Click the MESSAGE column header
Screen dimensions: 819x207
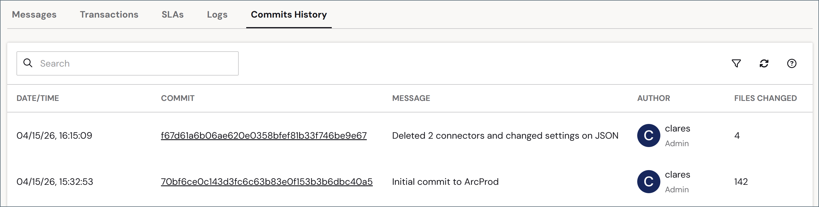[x=411, y=98]
